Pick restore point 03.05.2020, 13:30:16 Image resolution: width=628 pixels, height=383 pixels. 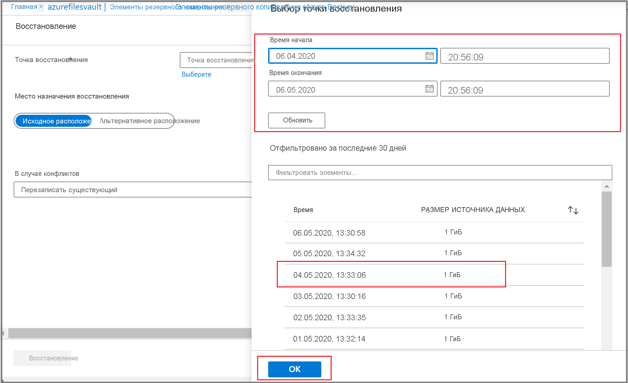[x=329, y=296]
